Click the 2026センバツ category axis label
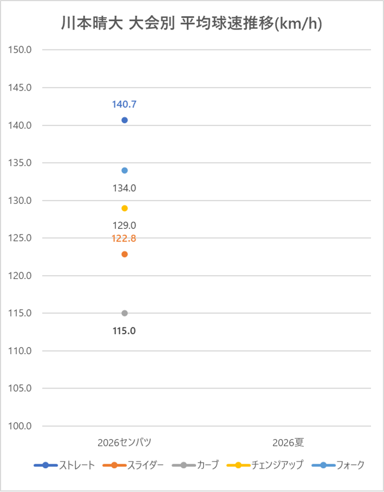 tap(125, 442)
